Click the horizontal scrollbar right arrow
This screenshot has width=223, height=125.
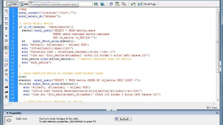[x=214, y=104]
